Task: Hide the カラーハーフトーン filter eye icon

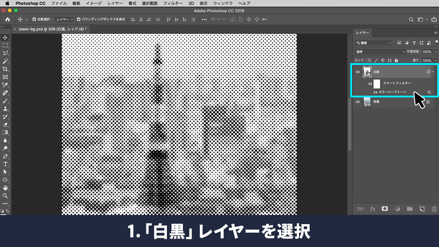Action: point(375,92)
